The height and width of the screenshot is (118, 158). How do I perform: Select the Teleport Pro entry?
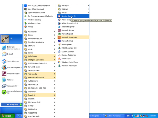39,113
